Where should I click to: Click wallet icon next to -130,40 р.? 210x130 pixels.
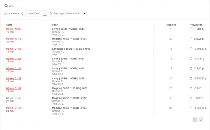[191, 59]
